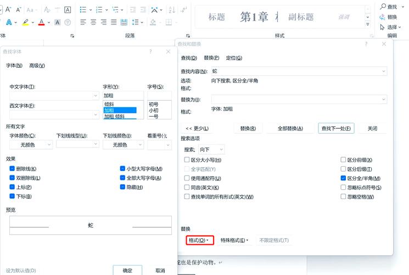Viewport: 409px width, 275px height.
Task: Open the Paragraph dialog launcher arrow
Action: click(x=188, y=36)
